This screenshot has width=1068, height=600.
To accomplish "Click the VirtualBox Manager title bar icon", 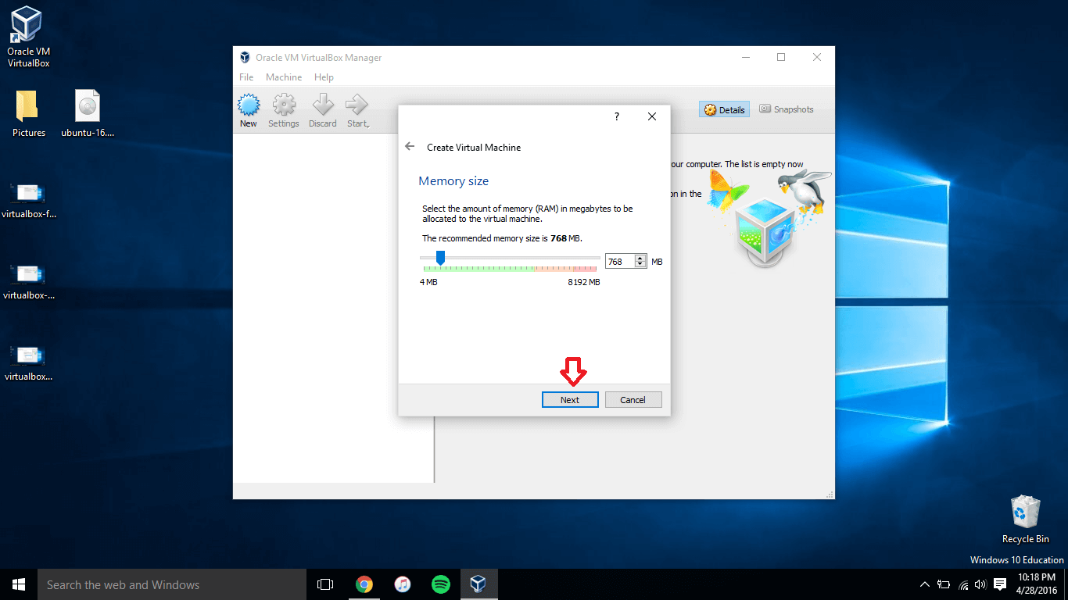I will (x=245, y=58).
